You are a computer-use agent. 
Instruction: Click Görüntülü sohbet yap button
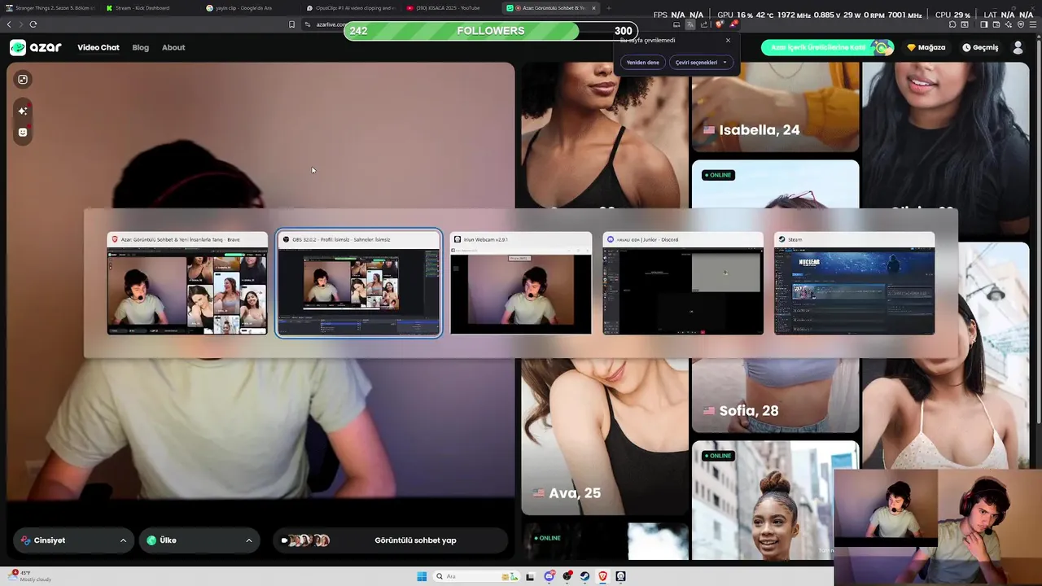[x=390, y=540]
